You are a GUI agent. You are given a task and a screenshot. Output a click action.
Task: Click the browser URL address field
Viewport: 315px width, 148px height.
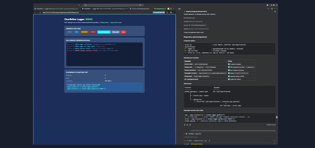click(x=97, y=12)
